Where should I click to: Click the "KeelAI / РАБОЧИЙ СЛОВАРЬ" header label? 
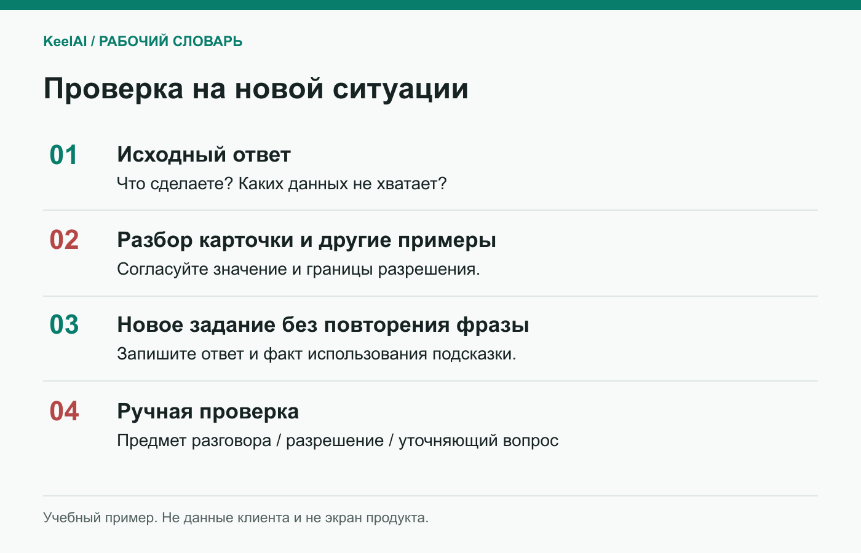pyautogui.click(x=143, y=42)
